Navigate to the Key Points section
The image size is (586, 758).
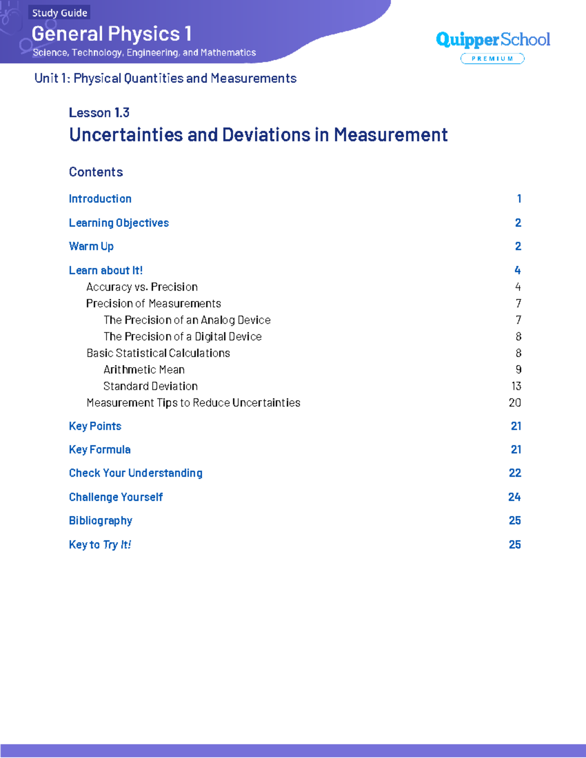click(95, 427)
